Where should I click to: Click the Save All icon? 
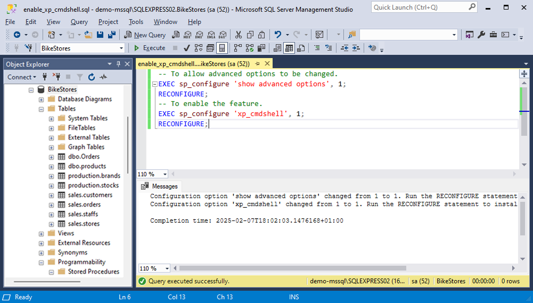tap(112, 35)
